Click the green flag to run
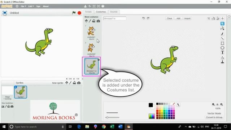 [74, 13]
